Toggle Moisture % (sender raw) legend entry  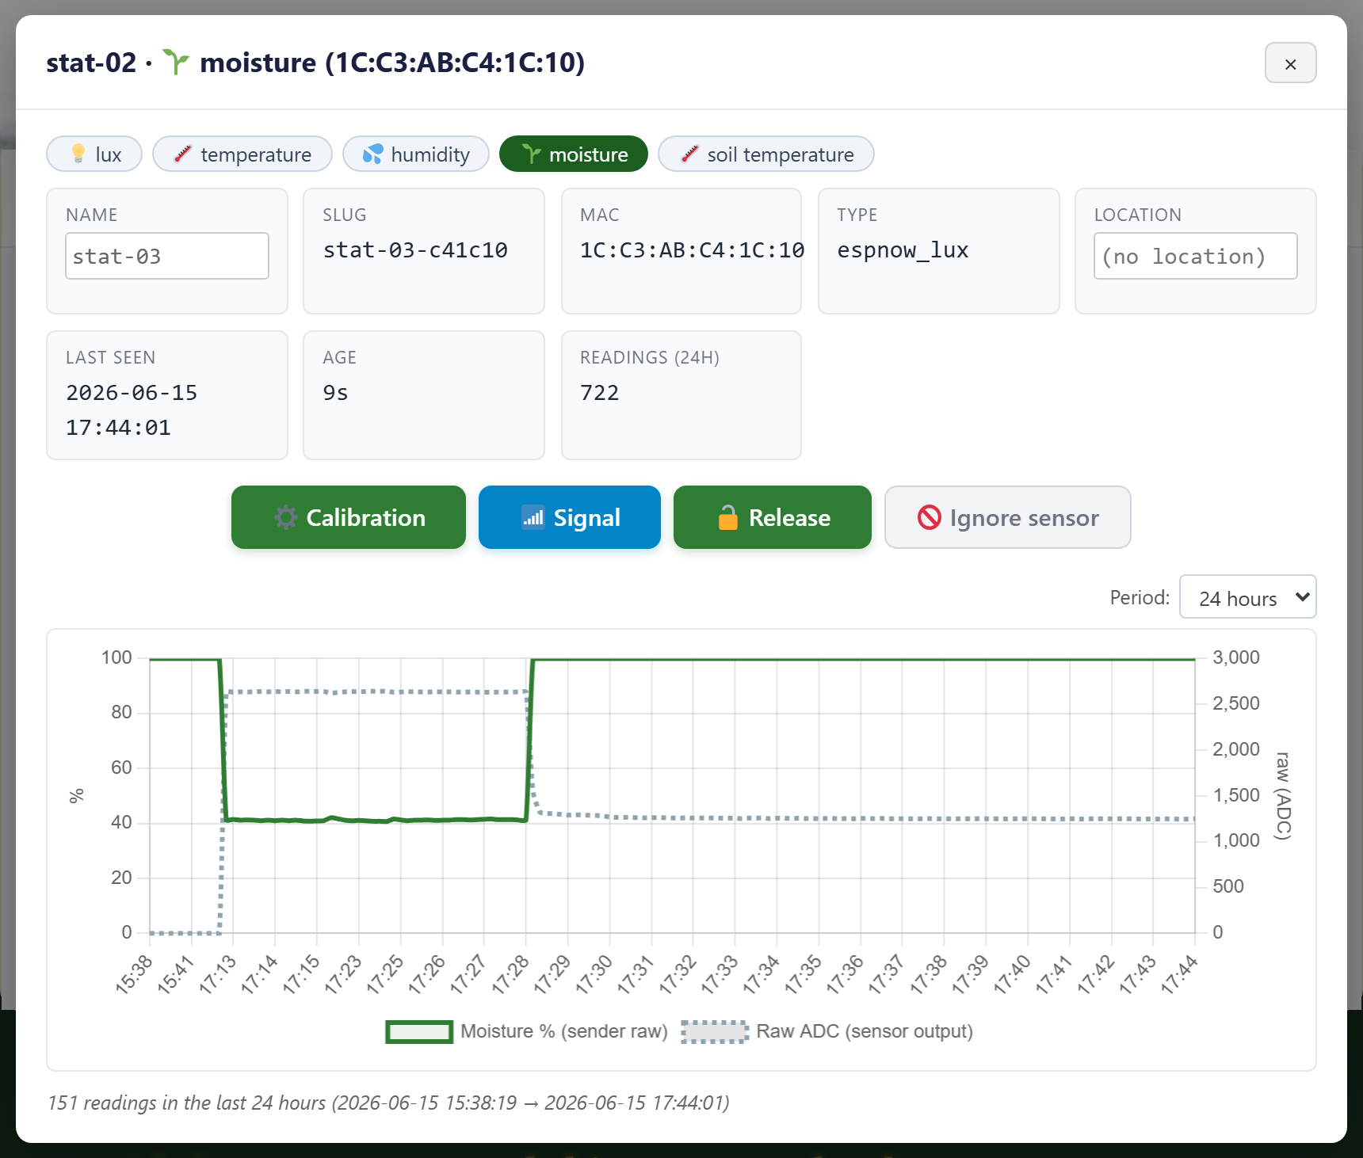(x=527, y=1031)
